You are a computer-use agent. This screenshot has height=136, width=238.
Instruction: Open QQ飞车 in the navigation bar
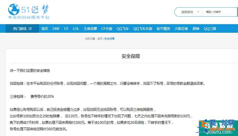123,29
